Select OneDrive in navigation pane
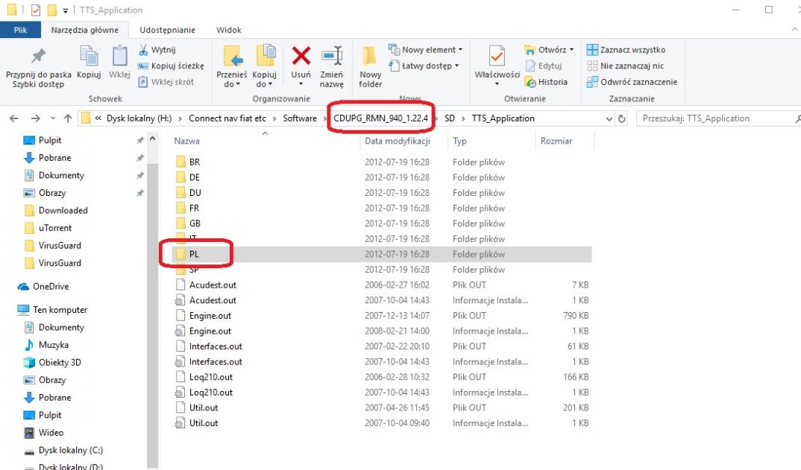This screenshot has width=801, height=470. (50, 286)
